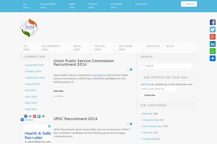The image size is (217, 144).
Task: Open April 2014 archive
Action: coord(31,109)
